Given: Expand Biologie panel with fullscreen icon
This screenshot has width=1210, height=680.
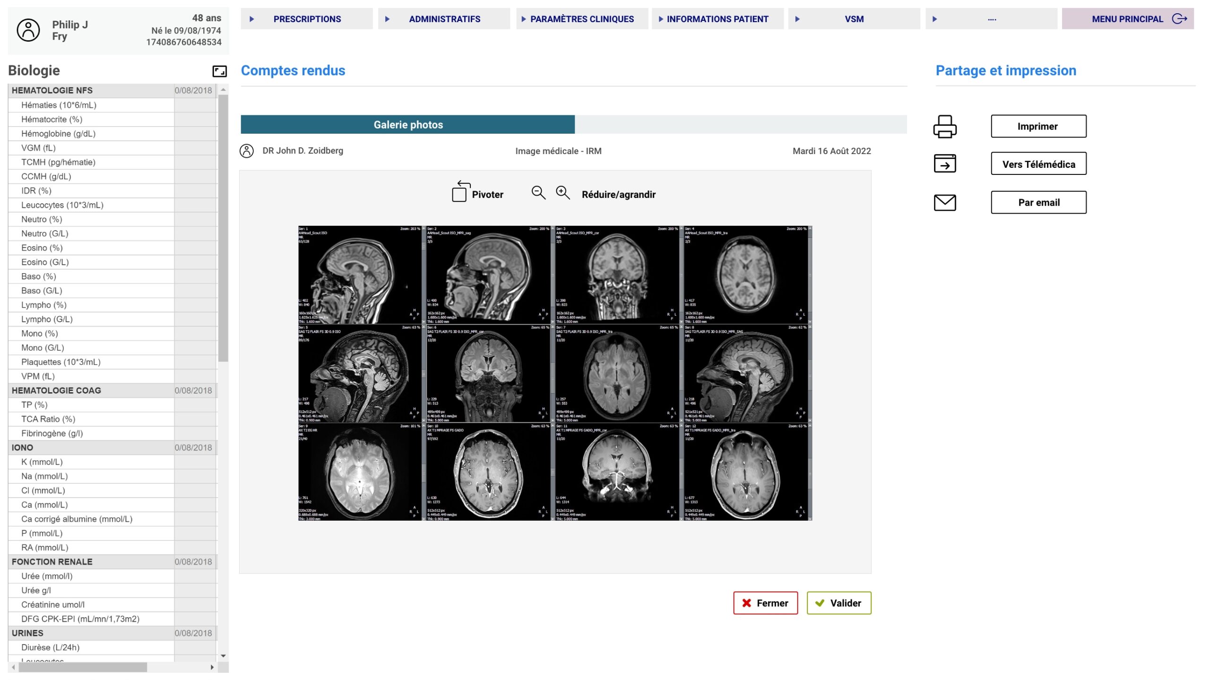Looking at the screenshot, I should [x=219, y=71].
